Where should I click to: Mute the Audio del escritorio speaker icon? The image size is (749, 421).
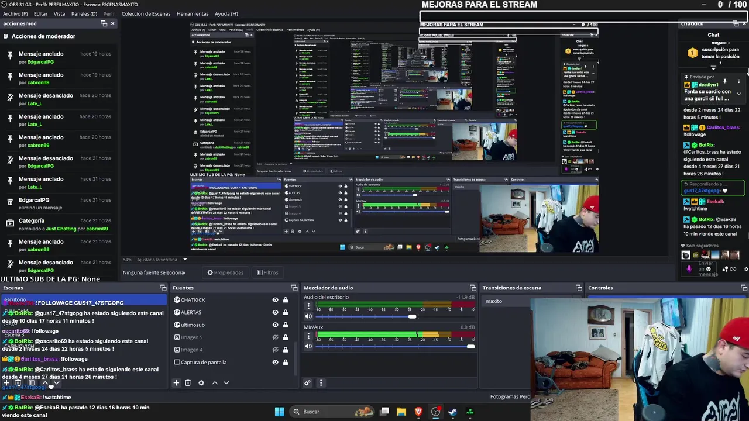tap(308, 316)
